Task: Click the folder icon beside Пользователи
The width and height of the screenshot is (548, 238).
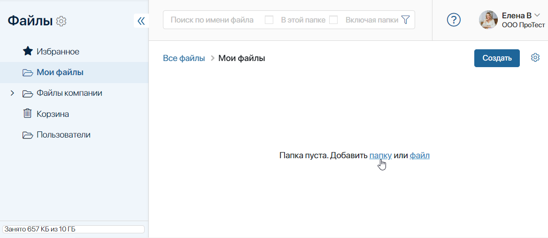Action: click(x=27, y=135)
